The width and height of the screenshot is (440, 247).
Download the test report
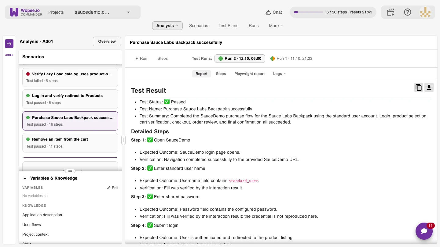(x=429, y=88)
